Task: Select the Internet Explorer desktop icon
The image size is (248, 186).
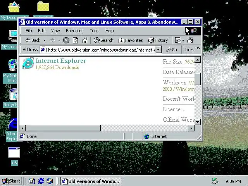Action: (x=12, y=130)
